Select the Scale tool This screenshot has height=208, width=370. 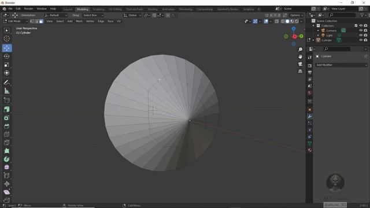(6, 65)
